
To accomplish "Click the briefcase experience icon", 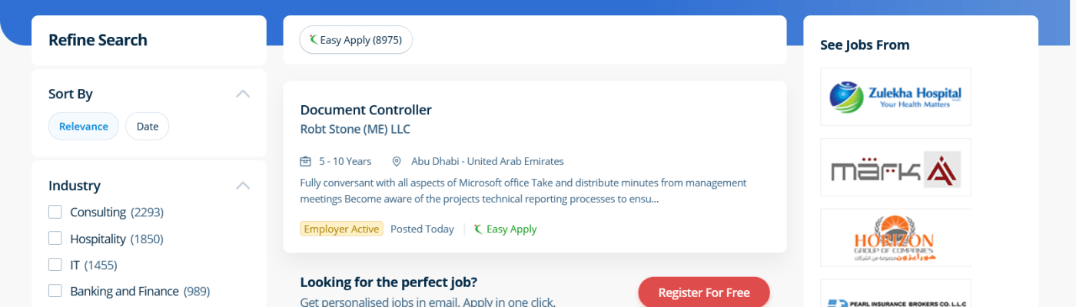I will 305,161.
